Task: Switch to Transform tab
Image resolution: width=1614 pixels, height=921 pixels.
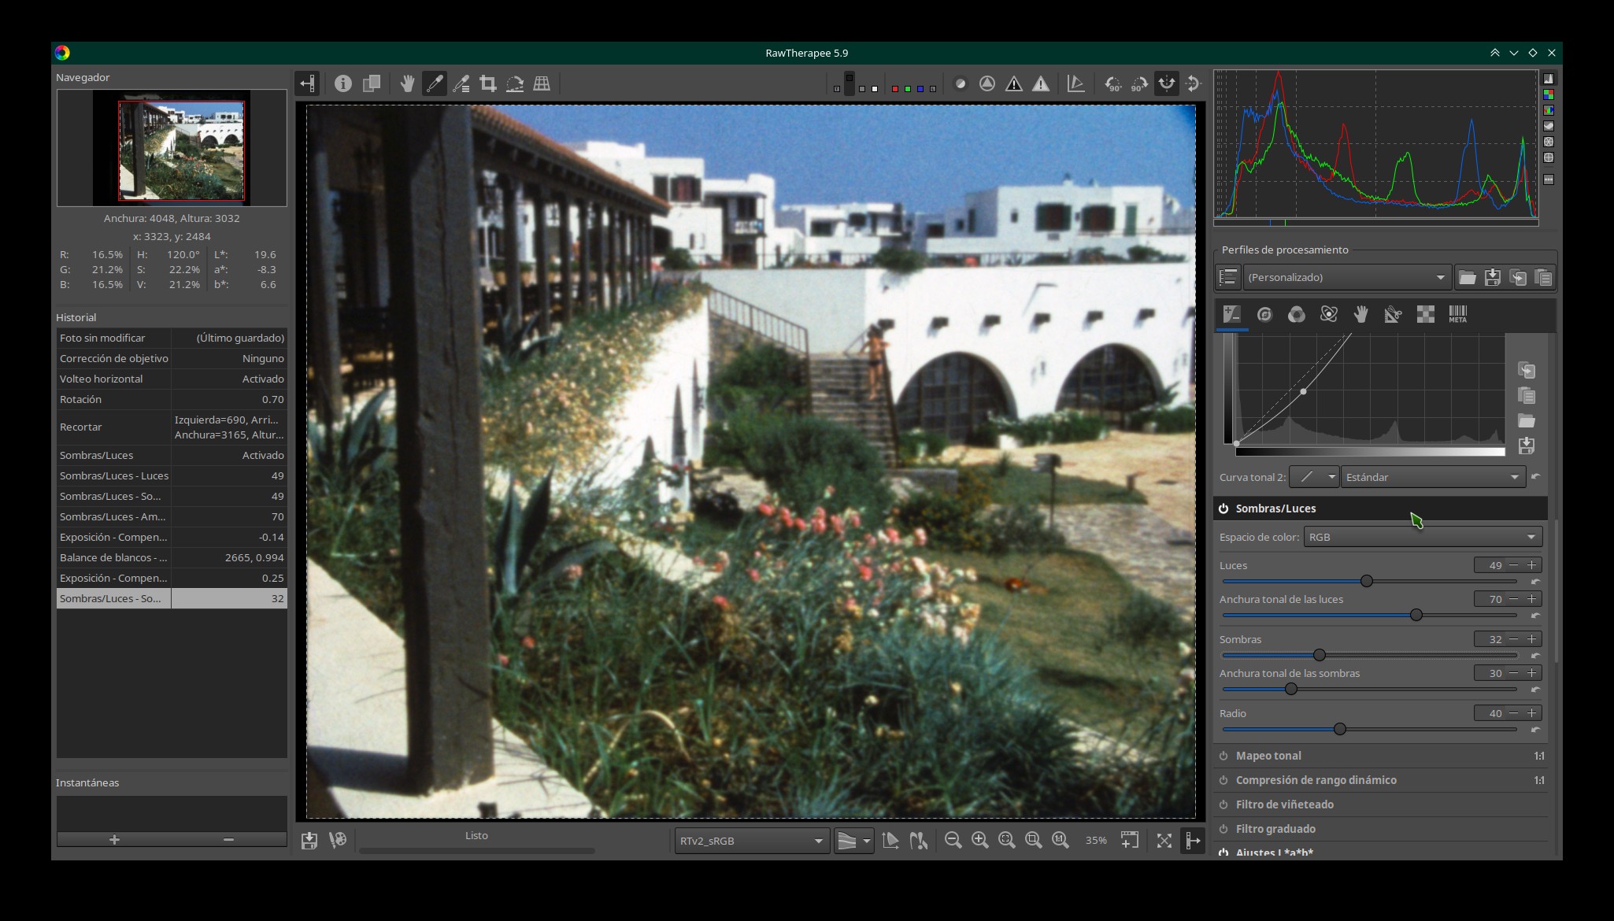Action: pyautogui.click(x=1393, y=314)
